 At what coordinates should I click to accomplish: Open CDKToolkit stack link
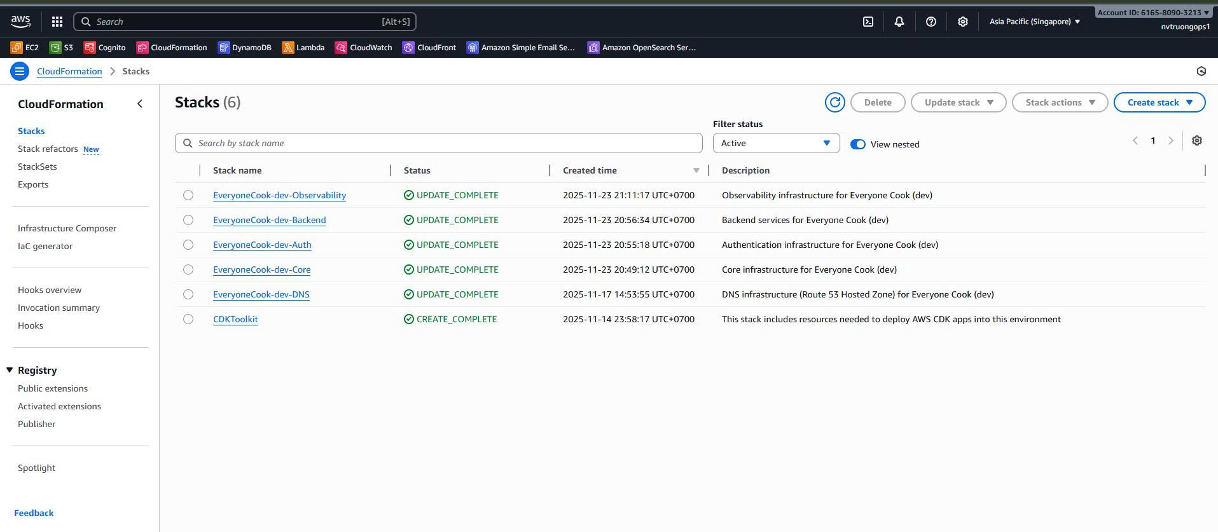click(235, 319)
